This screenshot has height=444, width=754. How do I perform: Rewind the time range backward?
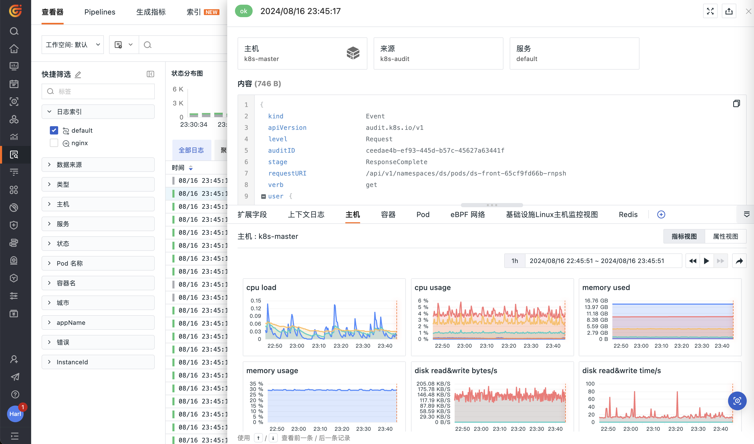pos(693,261)
